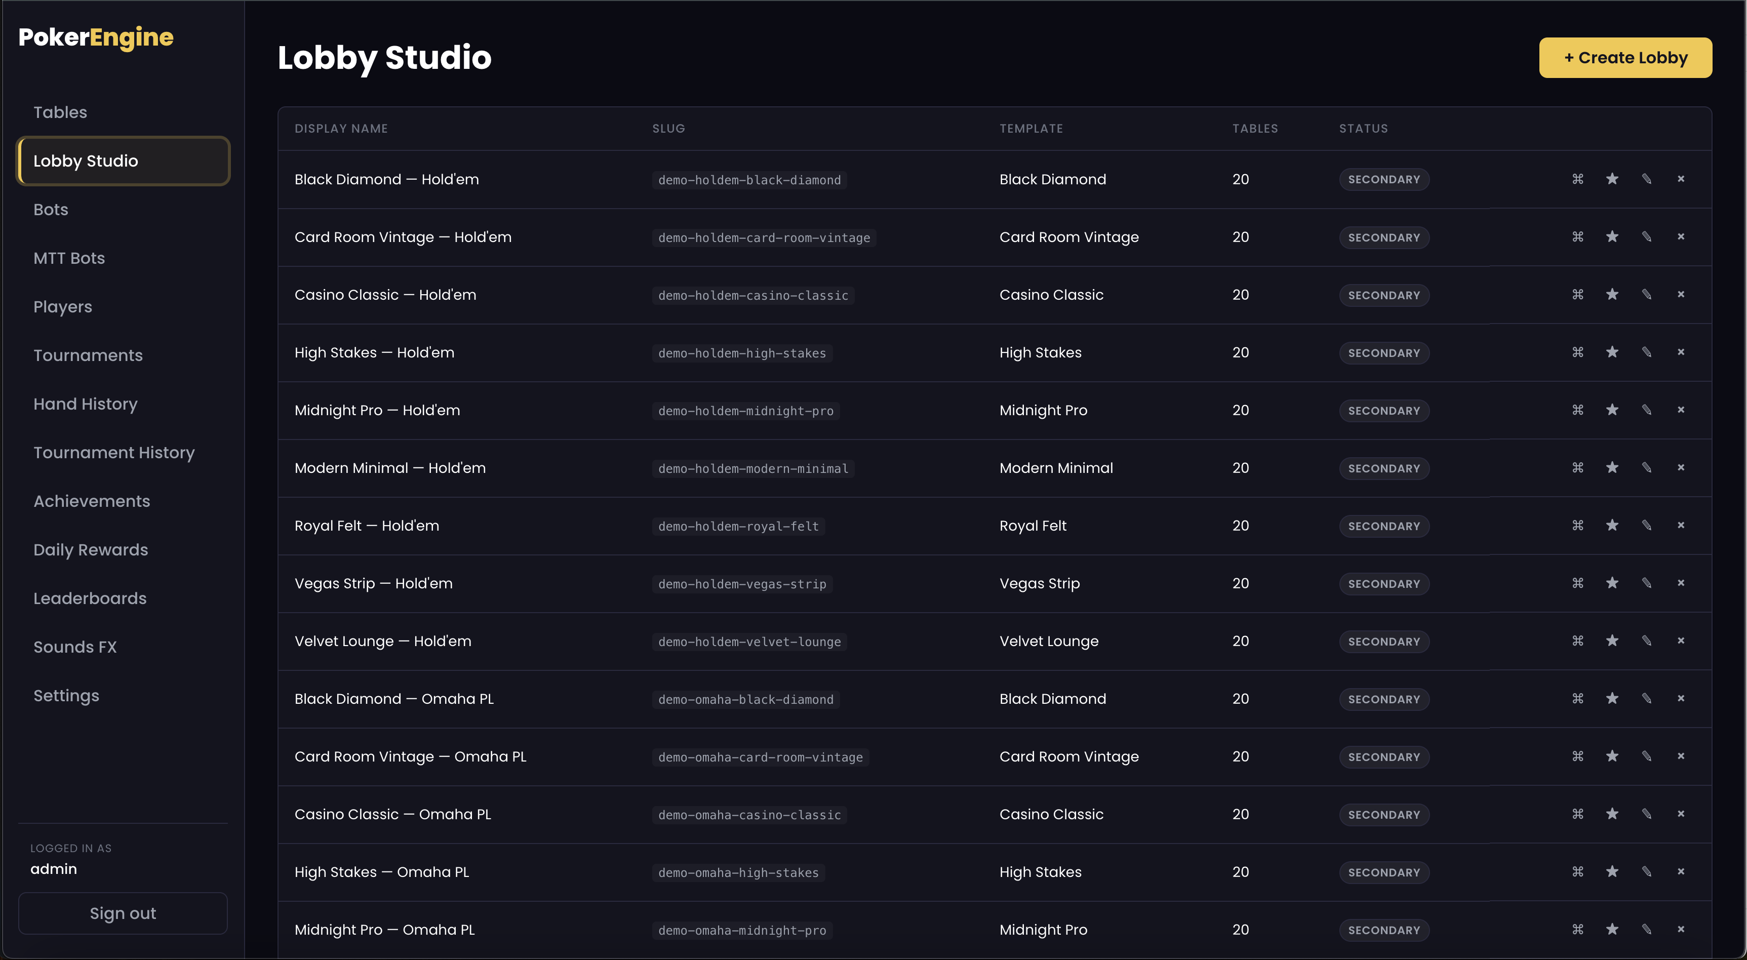Star the Midnight Pro — Omaha PL lobby
The width and height of the screenshot is (1747, 960).
(1612, 928)
